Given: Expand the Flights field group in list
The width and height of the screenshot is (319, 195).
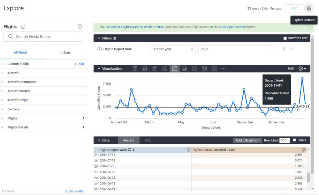Looking at the screenshot, I should coord(2,118).
